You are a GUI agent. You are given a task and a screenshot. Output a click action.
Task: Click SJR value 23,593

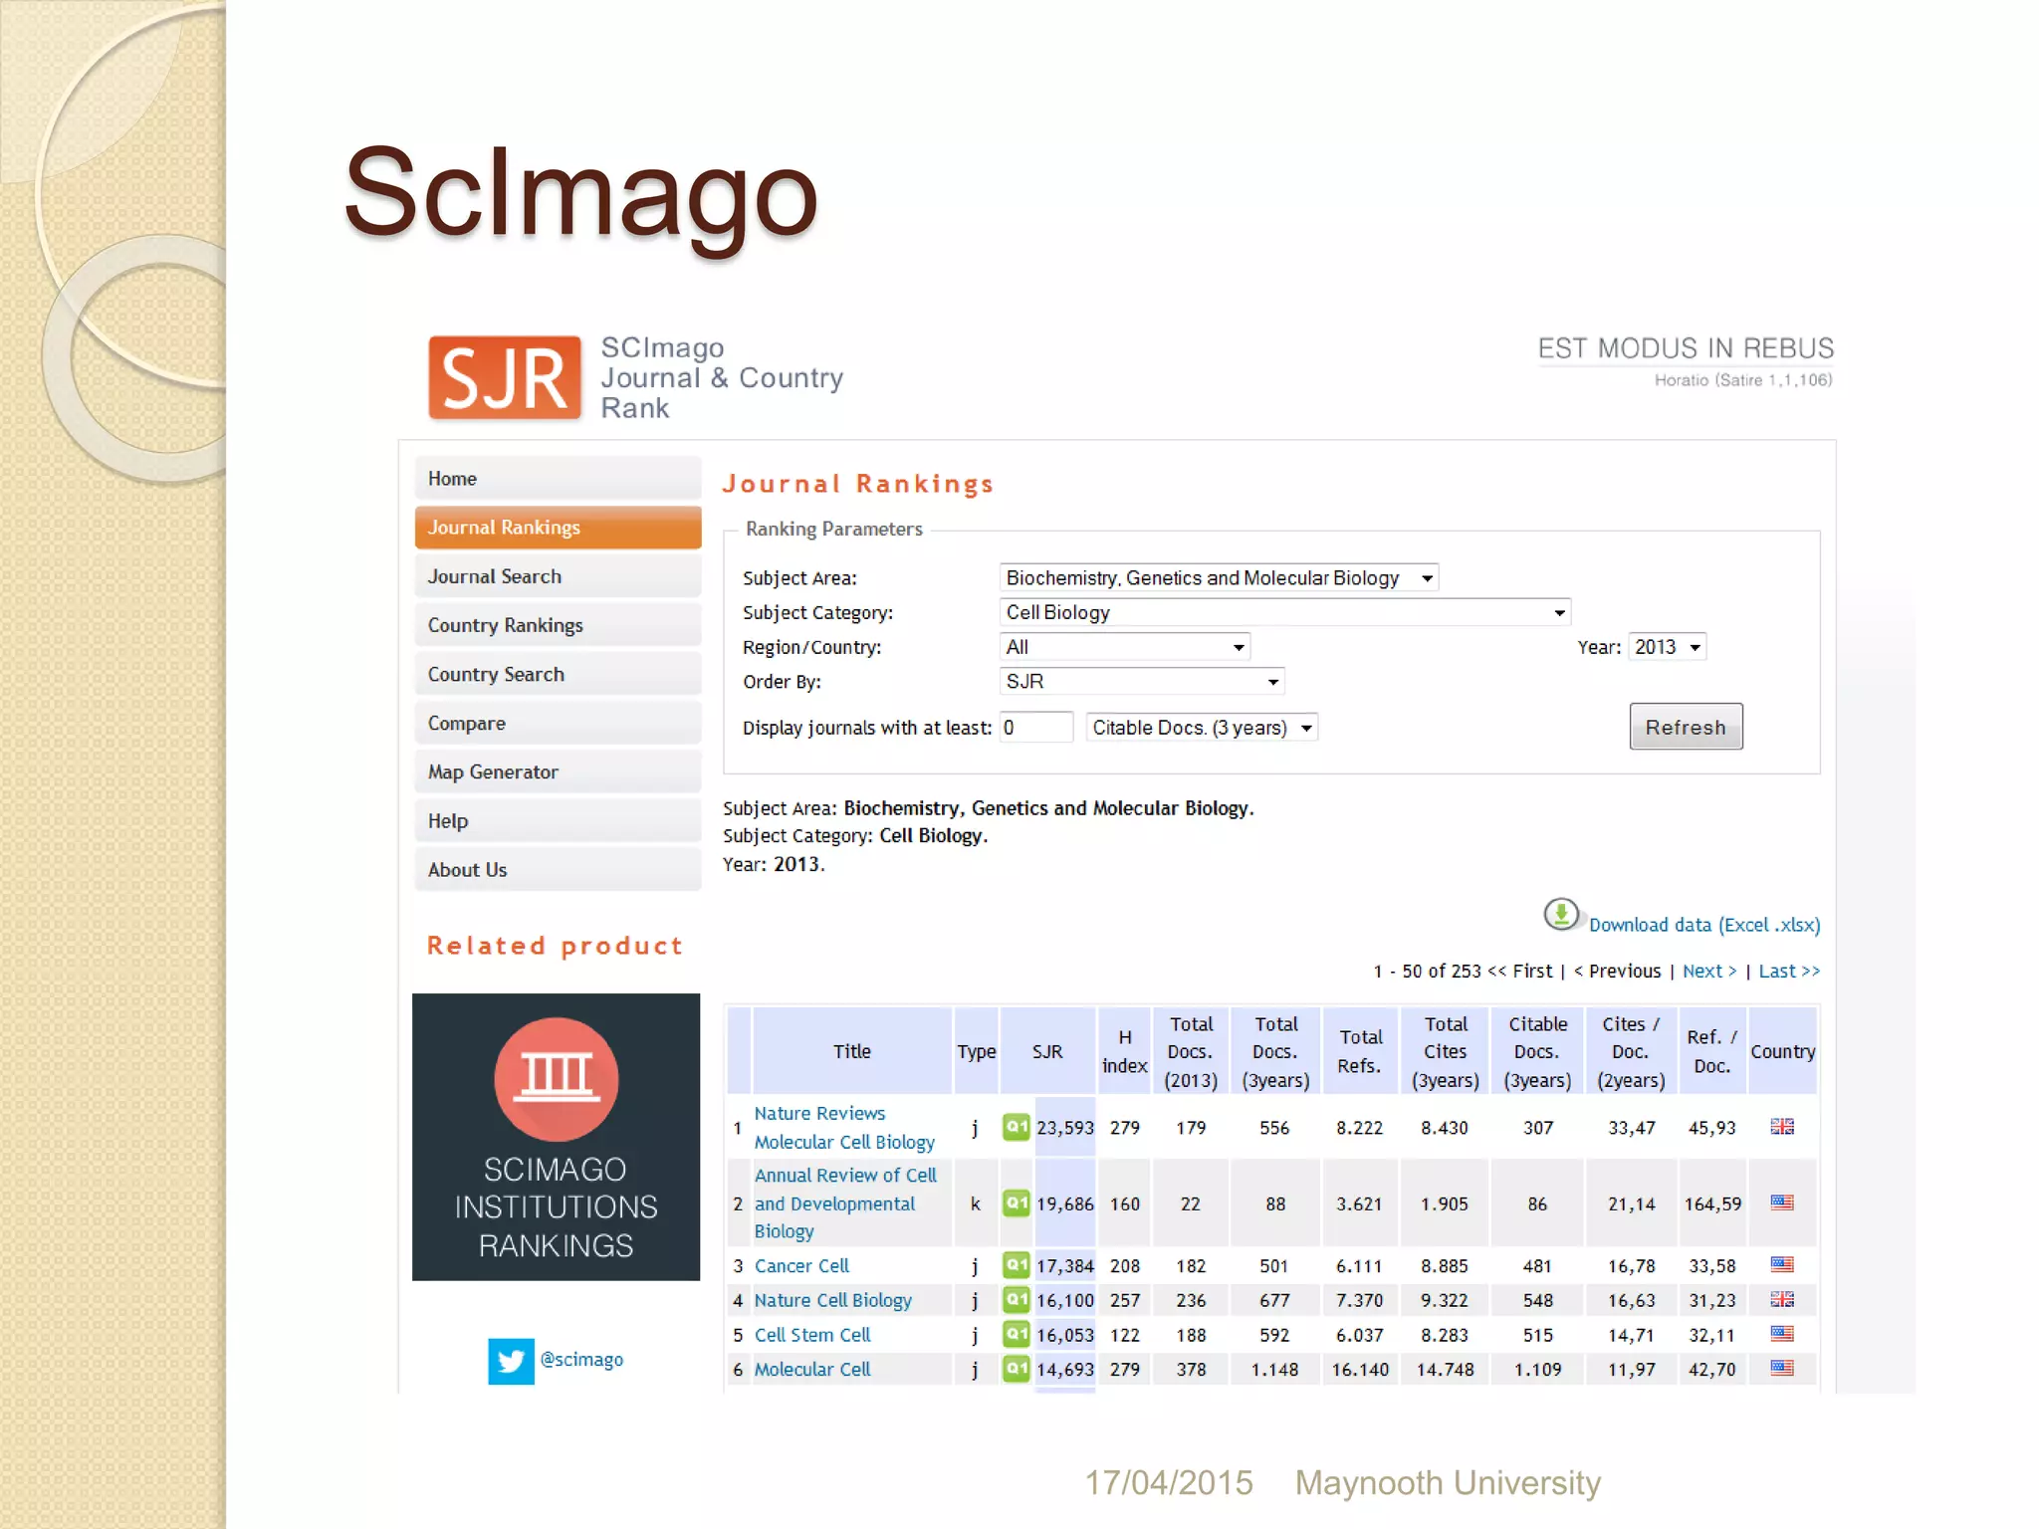click(x=1064, y=1128)
